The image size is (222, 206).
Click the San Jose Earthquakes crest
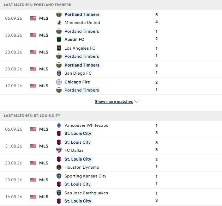(59, 193)
